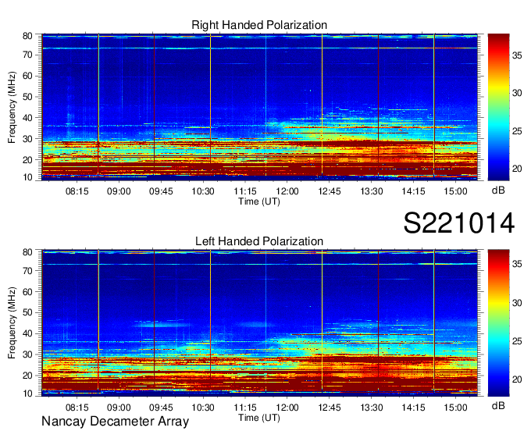Click the 12:45 time tick on the left-handed plot
Screen dimensions: 531x431
(x=330, y=408)
